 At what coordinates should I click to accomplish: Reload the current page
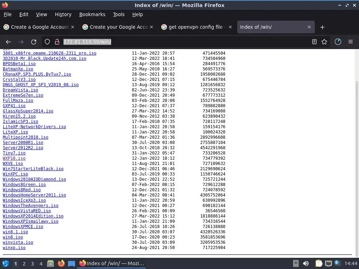point(34,42)
